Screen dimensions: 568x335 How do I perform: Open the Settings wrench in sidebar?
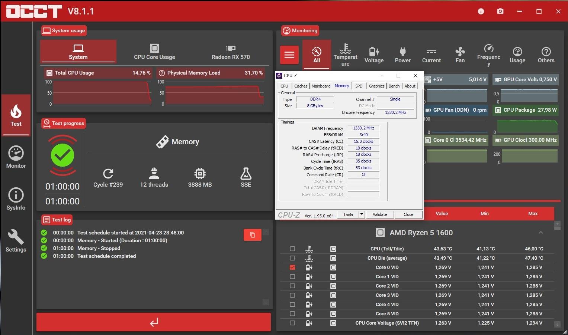16,241
